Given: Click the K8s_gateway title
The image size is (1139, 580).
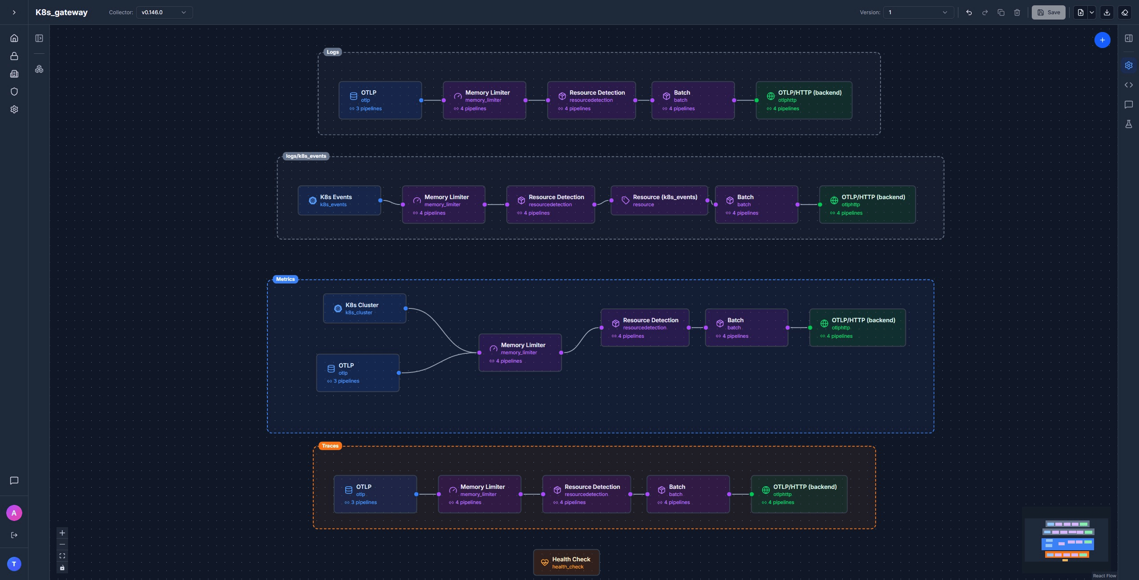Looking at the screenshot, I should click(61, 12).
